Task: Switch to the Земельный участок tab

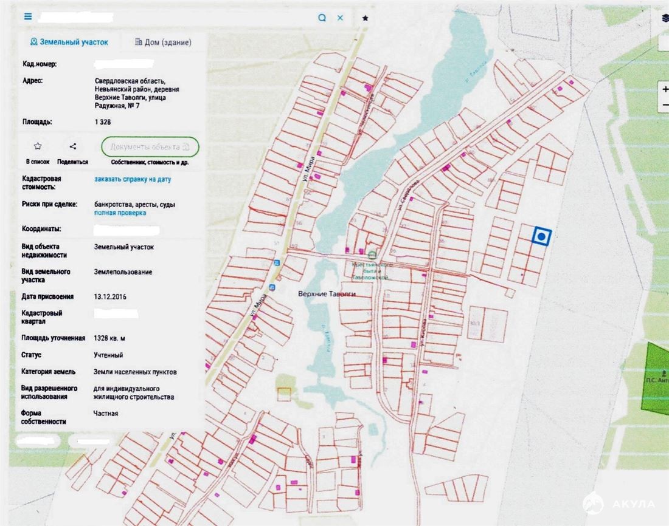Action: point(69,43)
